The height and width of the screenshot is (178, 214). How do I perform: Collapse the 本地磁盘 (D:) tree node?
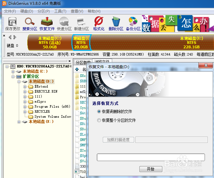(19, 82)
